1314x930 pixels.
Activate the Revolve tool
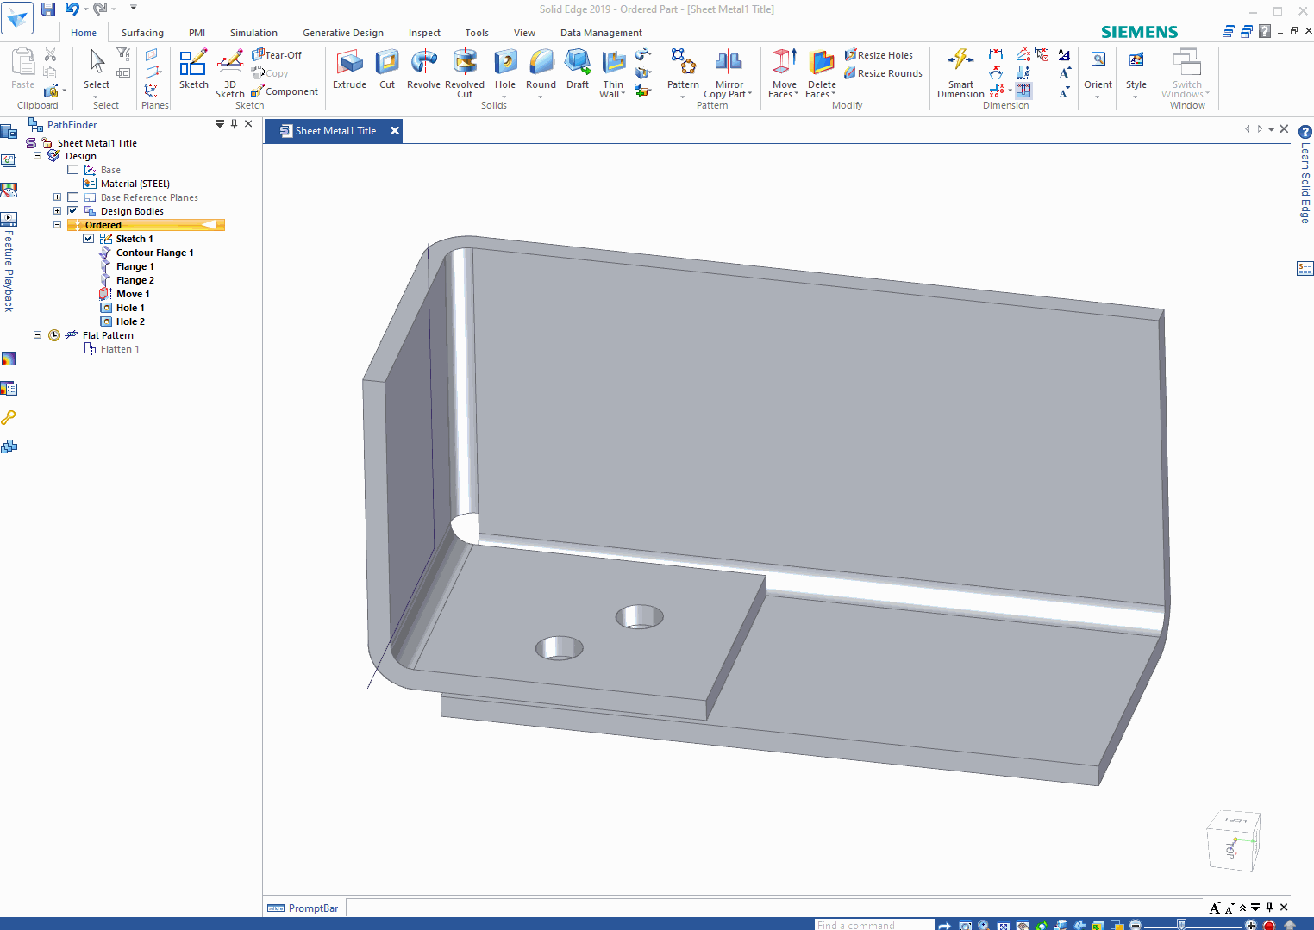423,69
